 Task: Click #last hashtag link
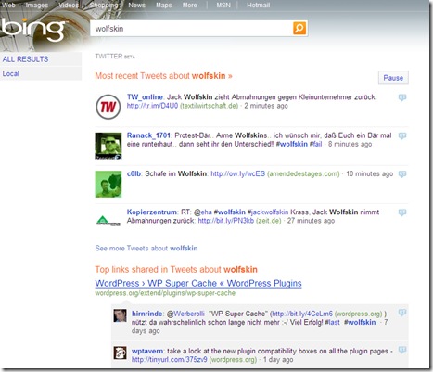pos(332,322)
